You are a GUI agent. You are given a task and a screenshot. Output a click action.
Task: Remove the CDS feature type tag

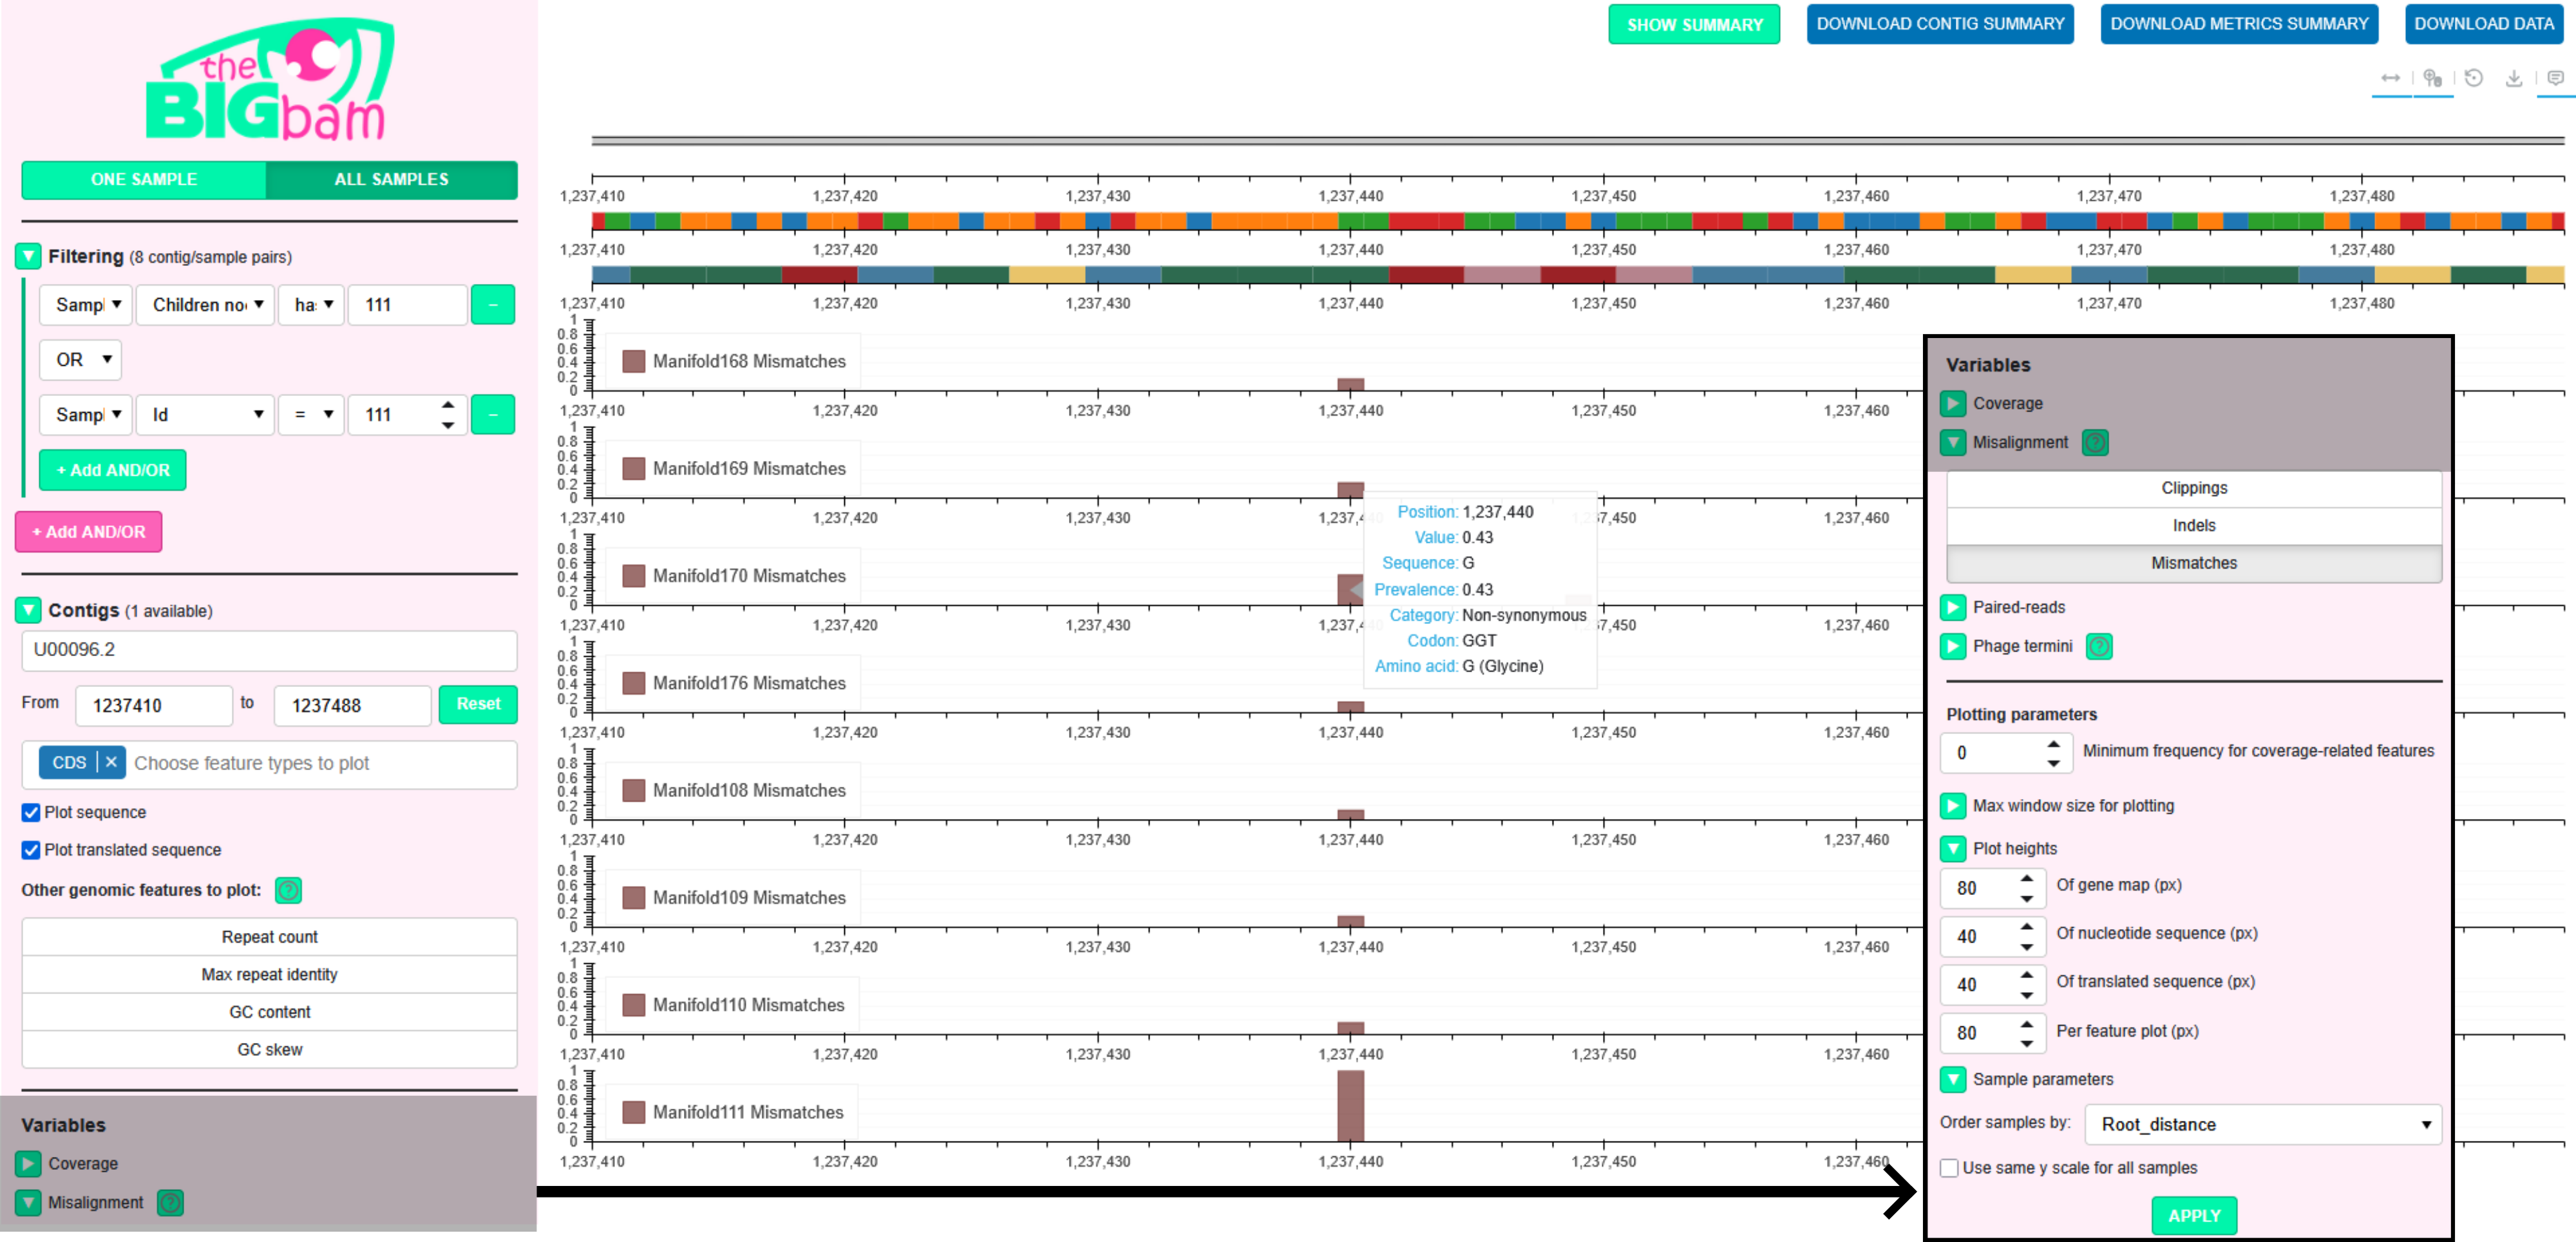tap(111, 763)
